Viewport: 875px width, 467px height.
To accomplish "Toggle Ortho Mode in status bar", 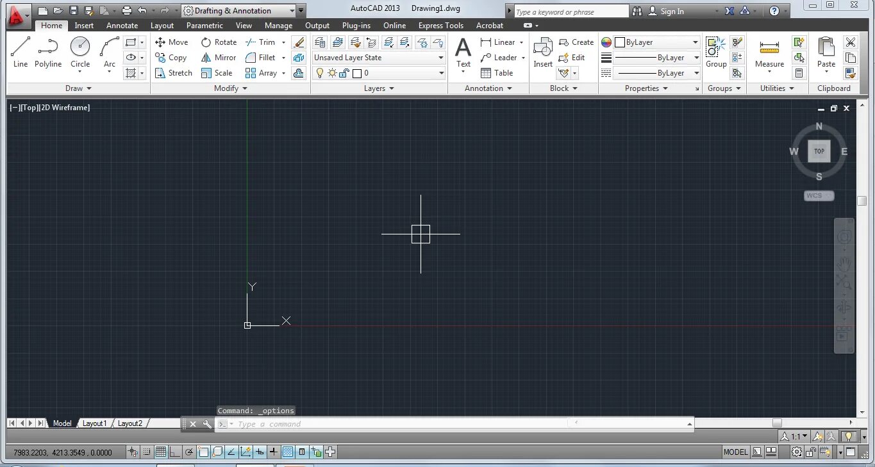I will 175,452.
